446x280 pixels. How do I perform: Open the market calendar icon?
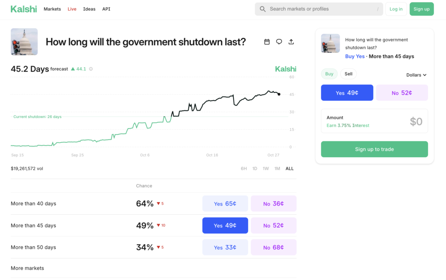(267, 41)
